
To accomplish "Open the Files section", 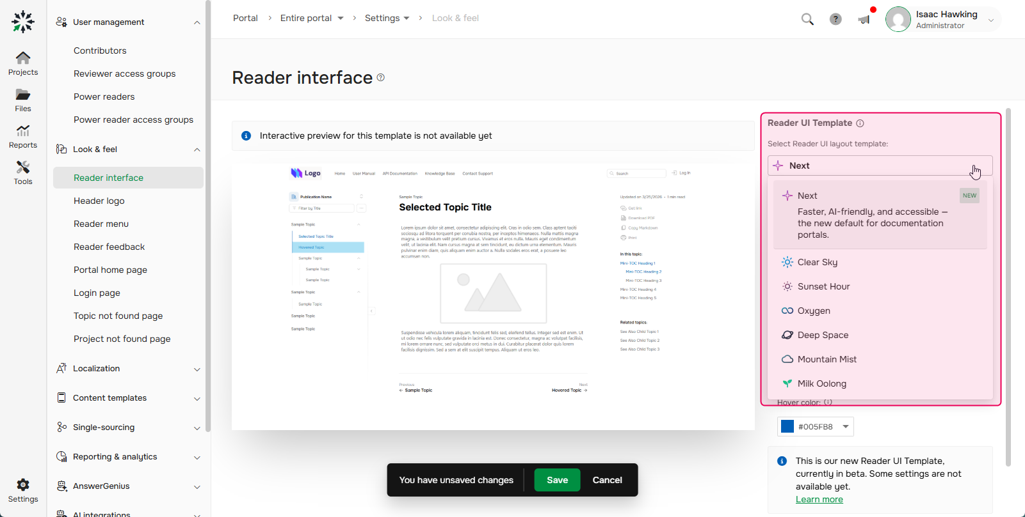I will (23, 100).
